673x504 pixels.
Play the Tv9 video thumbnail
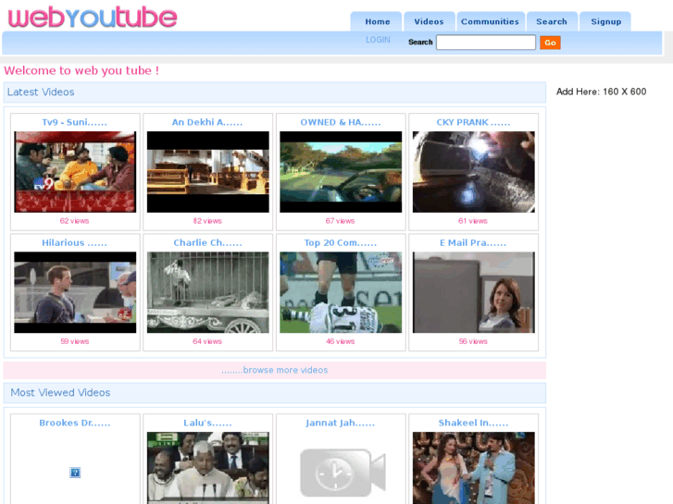pyautogui.click(x=75, y=172)
